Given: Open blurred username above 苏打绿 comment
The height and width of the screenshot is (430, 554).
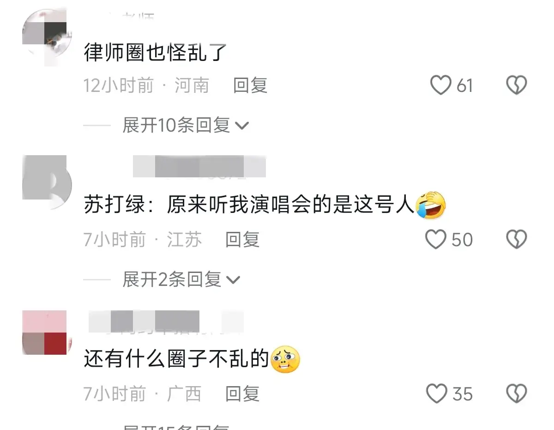Looking at the screenshot, I should (199, 167).
